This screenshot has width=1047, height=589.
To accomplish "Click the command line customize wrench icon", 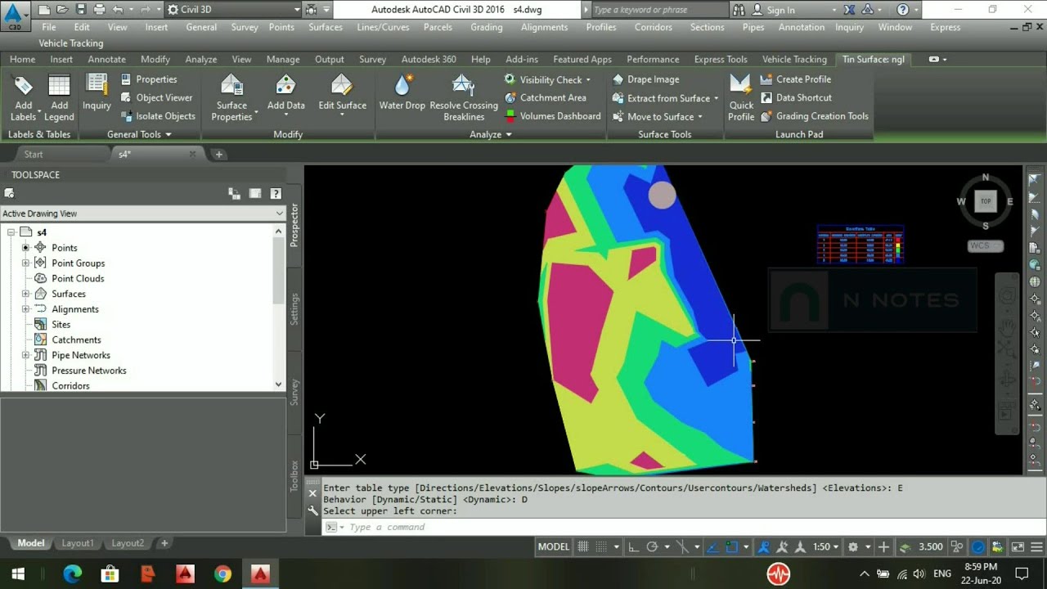I will 312,510.
